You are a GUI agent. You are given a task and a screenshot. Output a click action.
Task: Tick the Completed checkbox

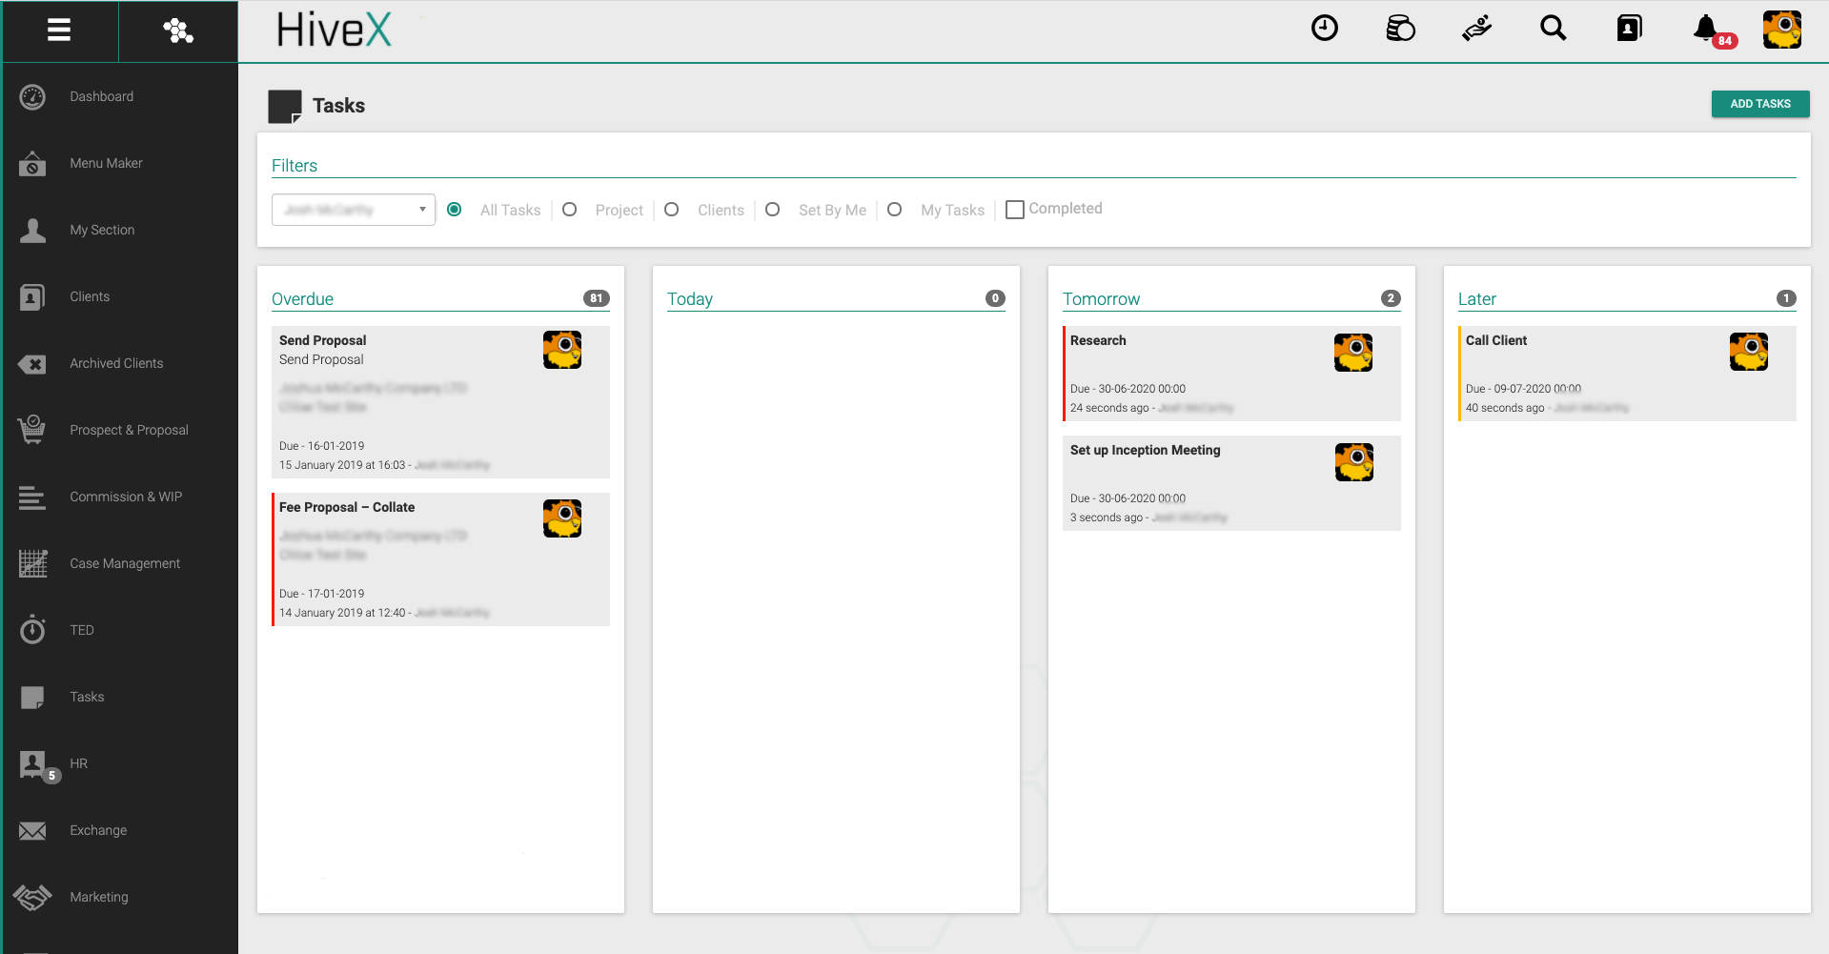(x=1015, y=210)
